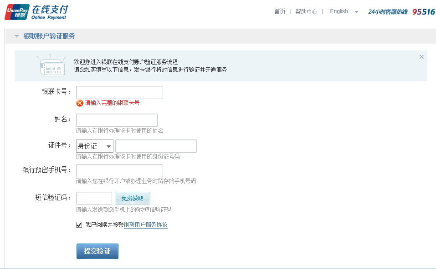This screenshot has width=436, height=269.
Task: Open the 银联用户服务协议 agreement link
Action: (146, 225)
